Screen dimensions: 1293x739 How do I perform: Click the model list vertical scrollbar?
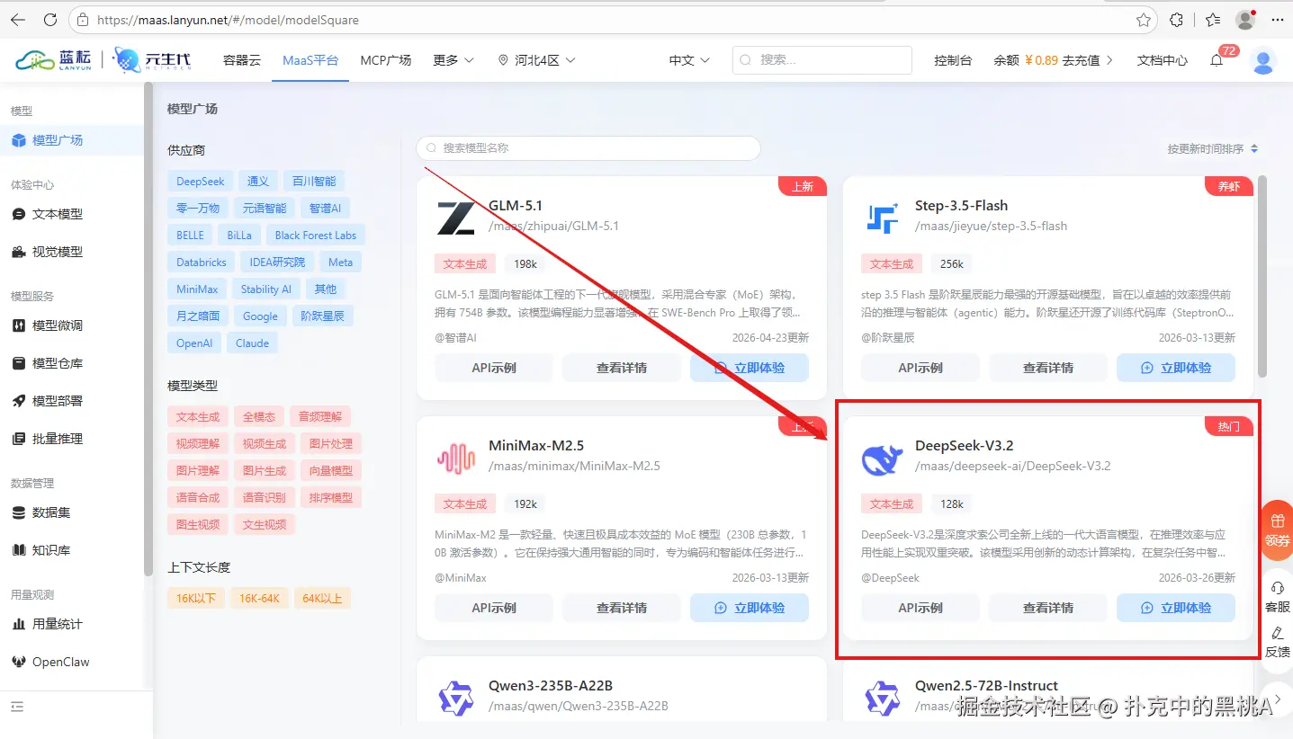[1262, 276]
